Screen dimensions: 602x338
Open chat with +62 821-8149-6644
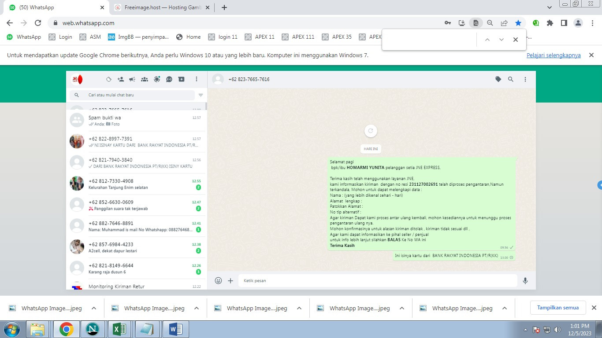pyautogui.click(x=136, y=268)
